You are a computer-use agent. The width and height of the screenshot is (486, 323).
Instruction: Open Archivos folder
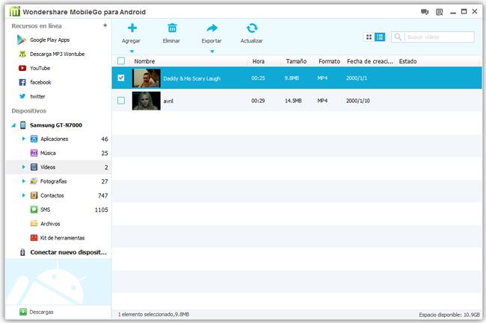(x=50, y=224)
